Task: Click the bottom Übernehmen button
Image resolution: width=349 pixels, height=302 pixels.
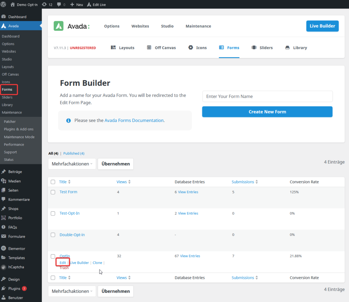Action: (x=116, y=291)
